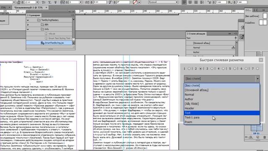
Task: Click the fill none color swatch
Action: click(135, 2)
